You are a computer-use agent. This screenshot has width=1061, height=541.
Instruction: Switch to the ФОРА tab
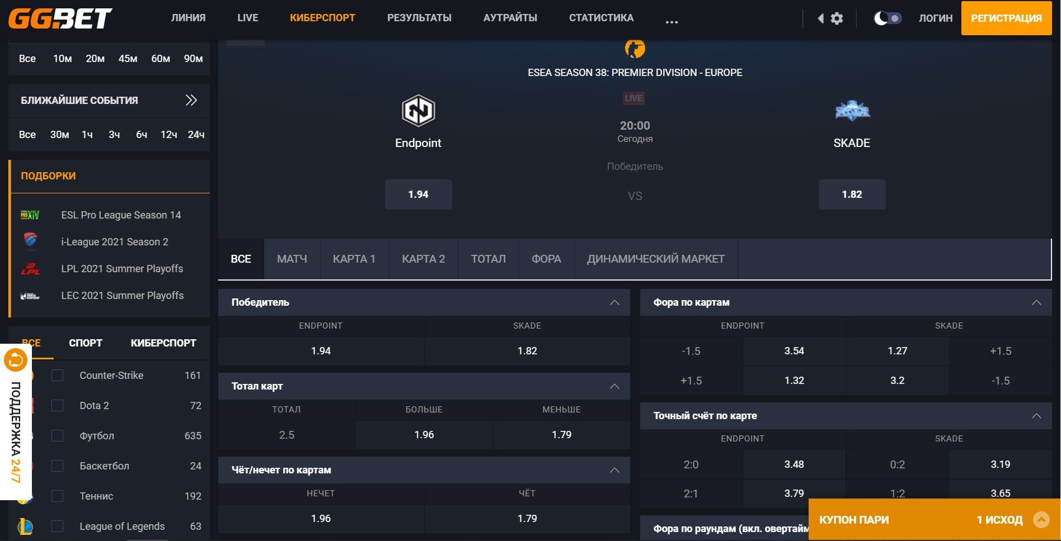point(546,259)
